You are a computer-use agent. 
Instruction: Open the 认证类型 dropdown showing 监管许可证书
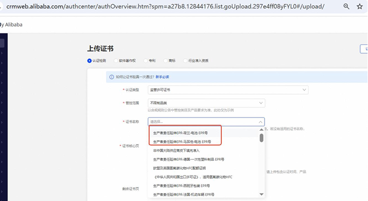pyautogui.click(x=228, y=90)
